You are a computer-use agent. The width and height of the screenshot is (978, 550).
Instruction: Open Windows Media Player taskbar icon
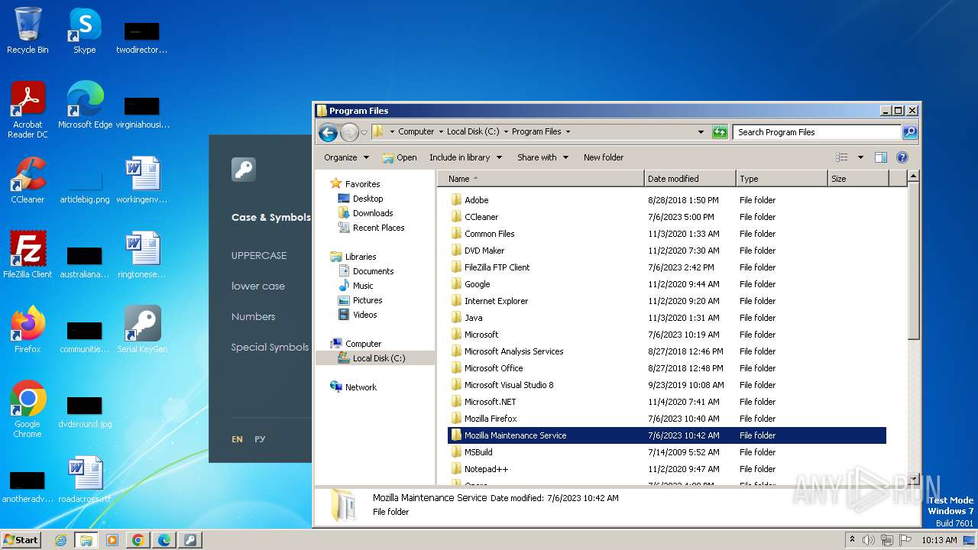coord(112,540)
